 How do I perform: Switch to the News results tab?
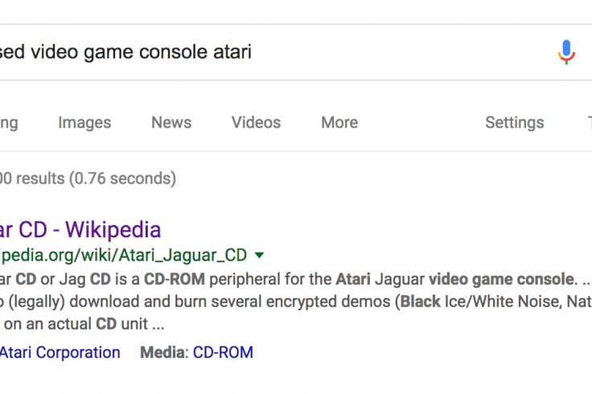(x=171, y=122)
